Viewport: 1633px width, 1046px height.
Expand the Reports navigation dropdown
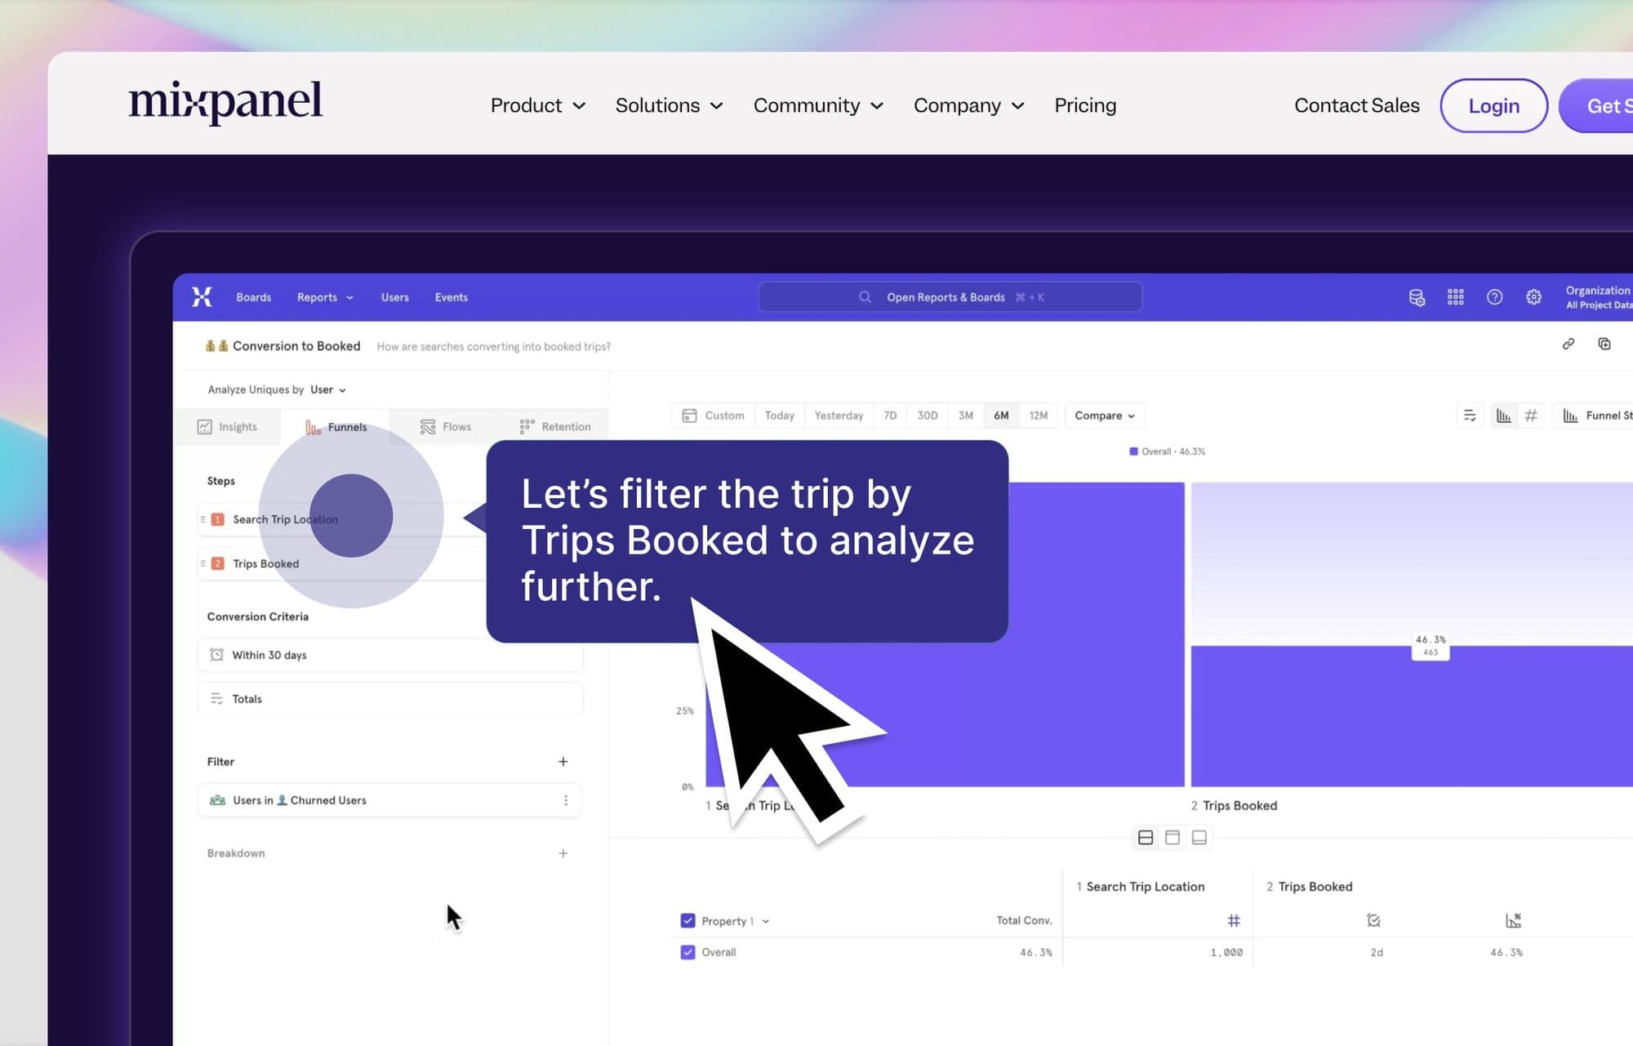[324, 297]
